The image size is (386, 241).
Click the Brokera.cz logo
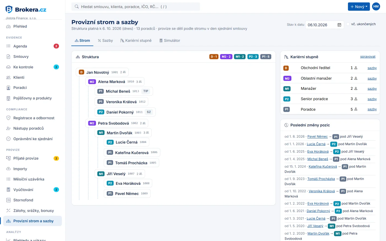click(x=26, y=9)
